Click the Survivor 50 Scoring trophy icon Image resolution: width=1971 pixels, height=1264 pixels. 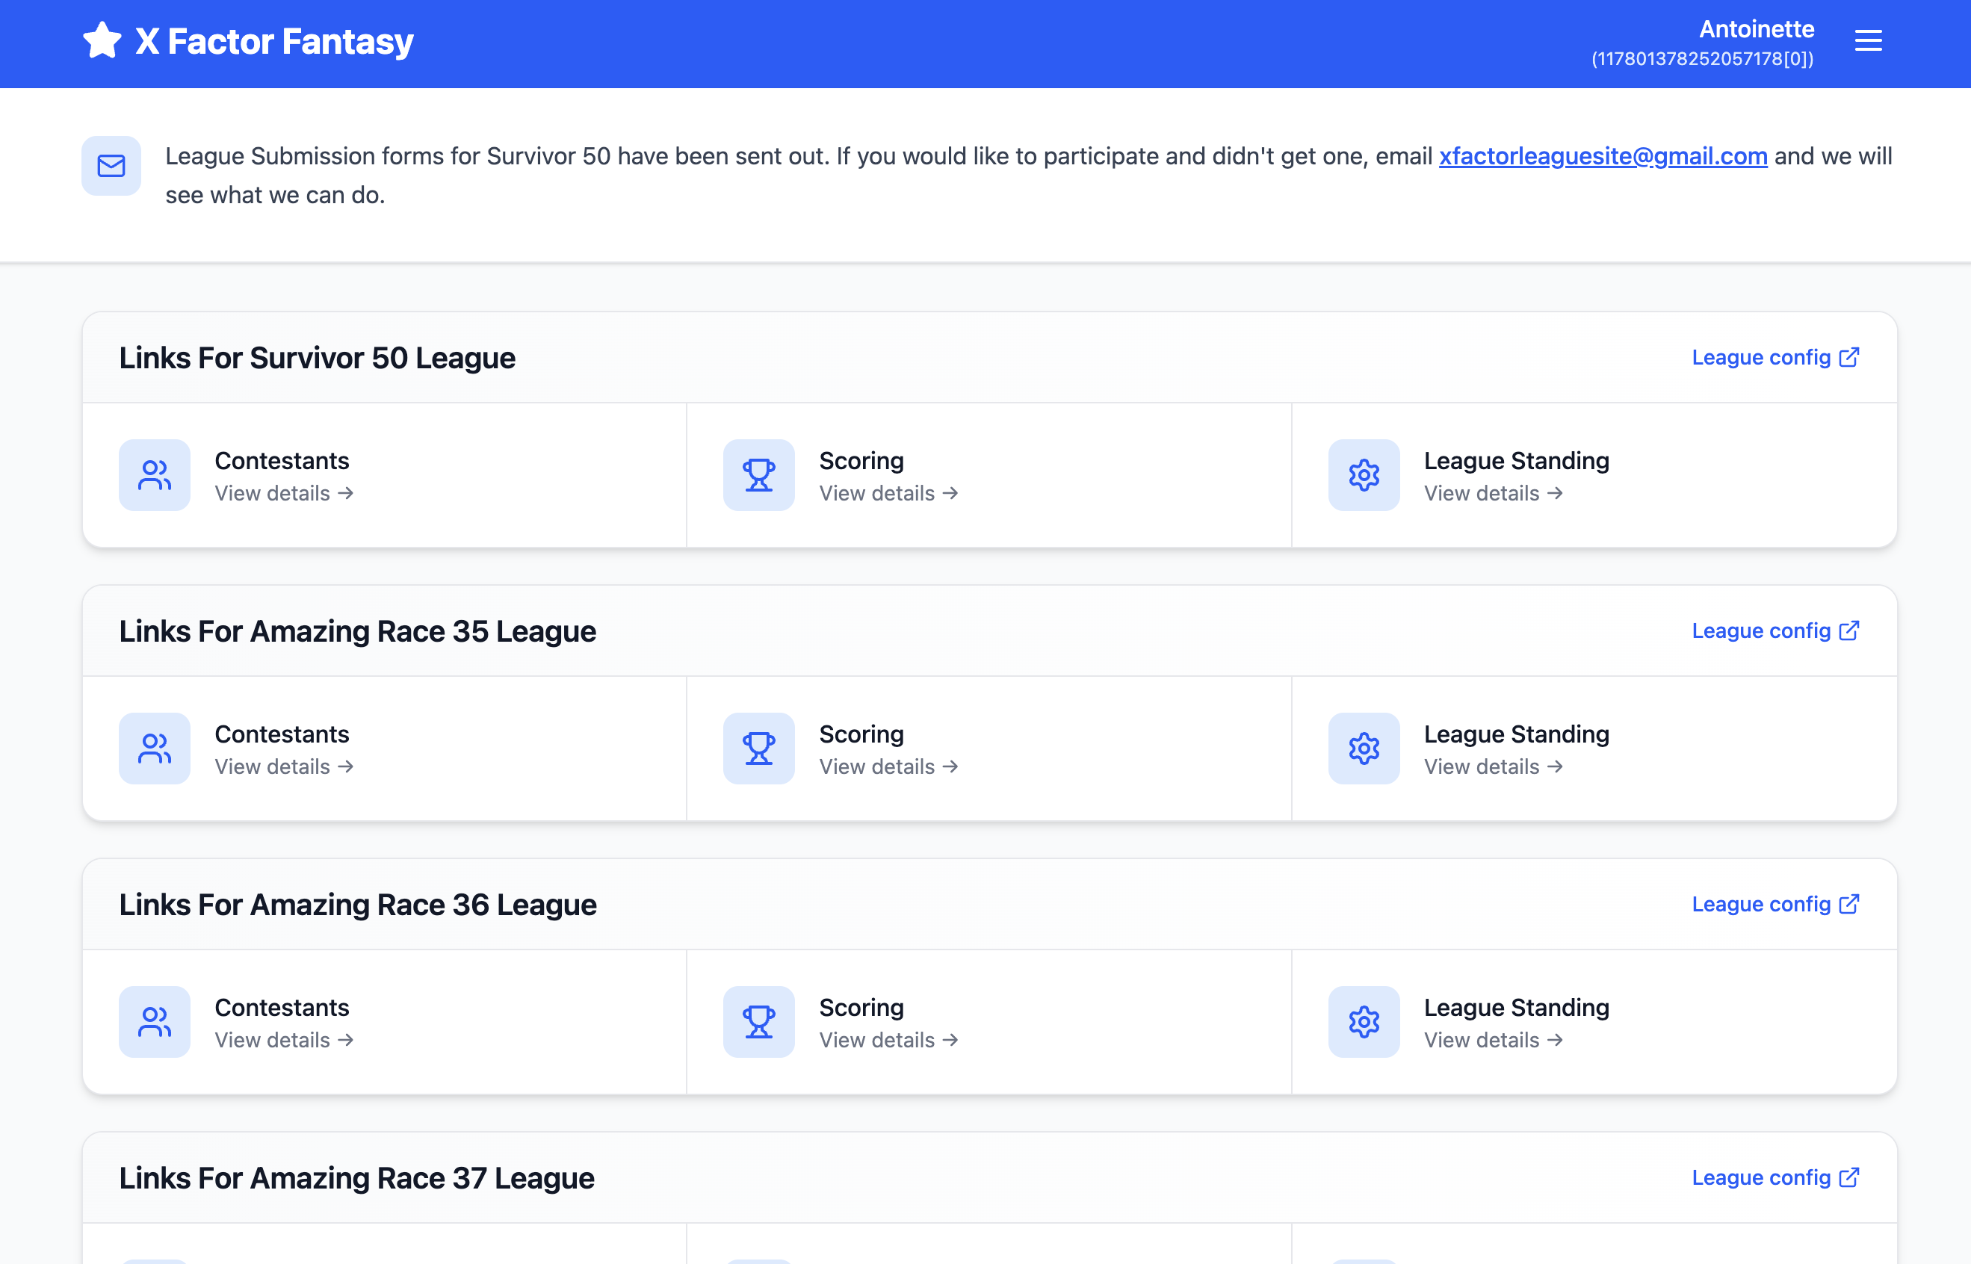pyautogui.click(x=758, y=475)
